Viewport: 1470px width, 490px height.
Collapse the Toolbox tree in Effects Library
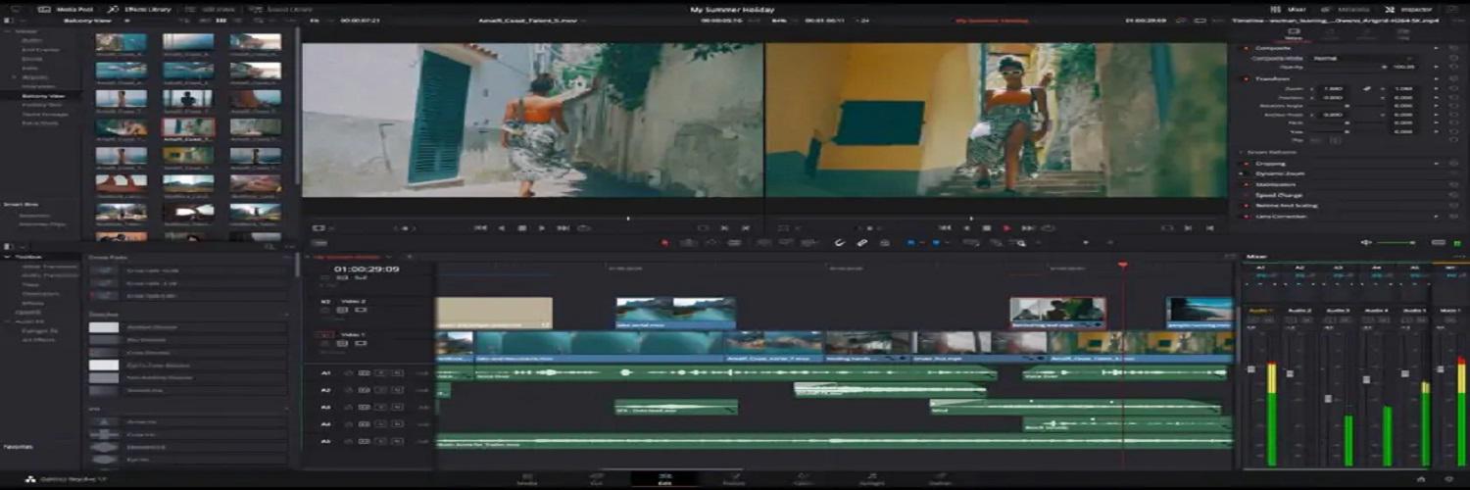9,257
